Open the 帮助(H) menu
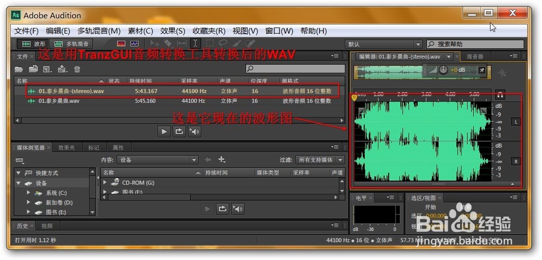The height and width of the screenshot is (260, 542). tap(313, 31)
